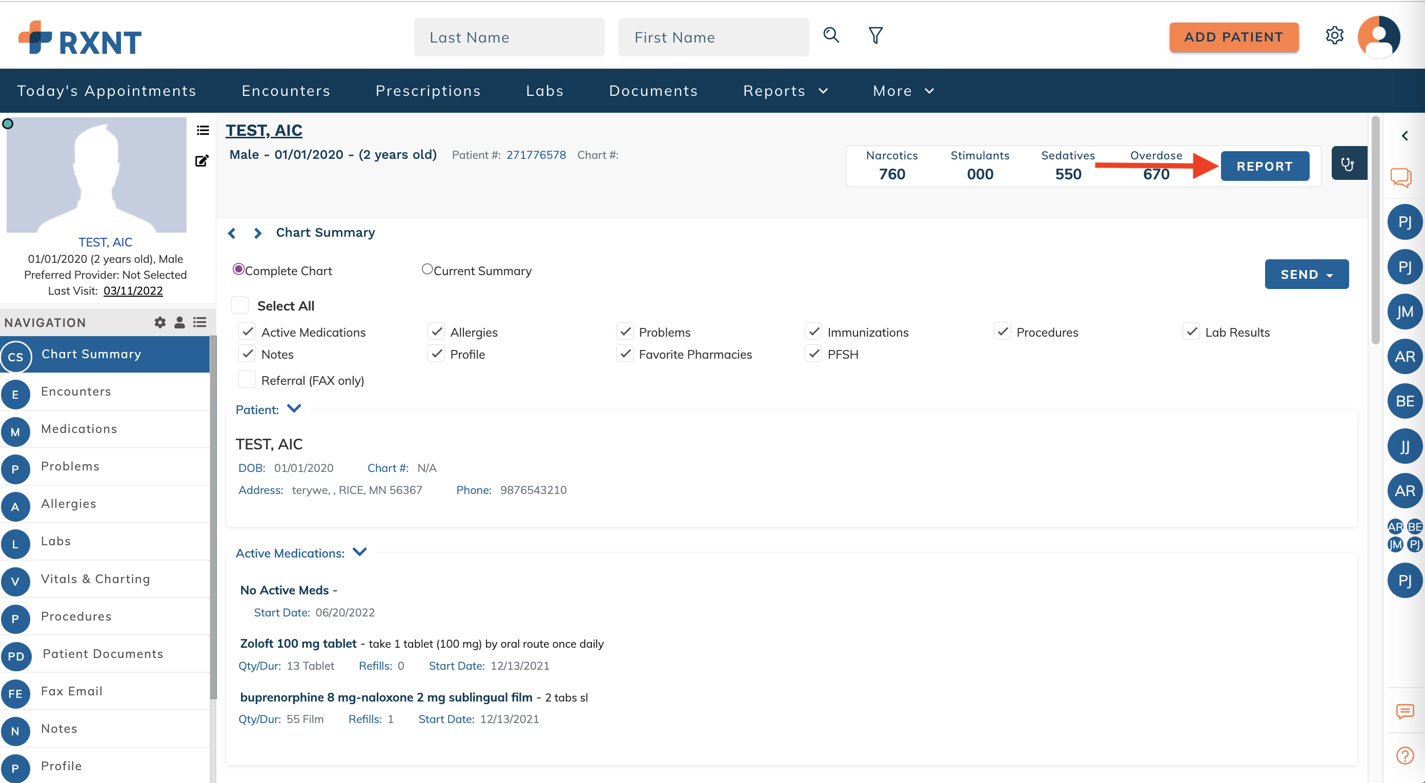This screenshot has height=783, width=1425.
Task: Expand the More dropdown menu
Action: 904,91
